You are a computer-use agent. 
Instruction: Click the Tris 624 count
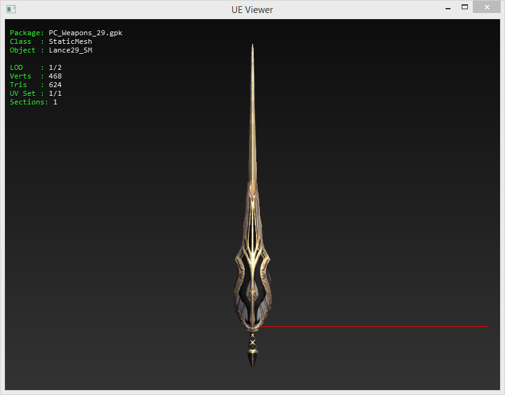pyautogui.click(x=55, y=85)
